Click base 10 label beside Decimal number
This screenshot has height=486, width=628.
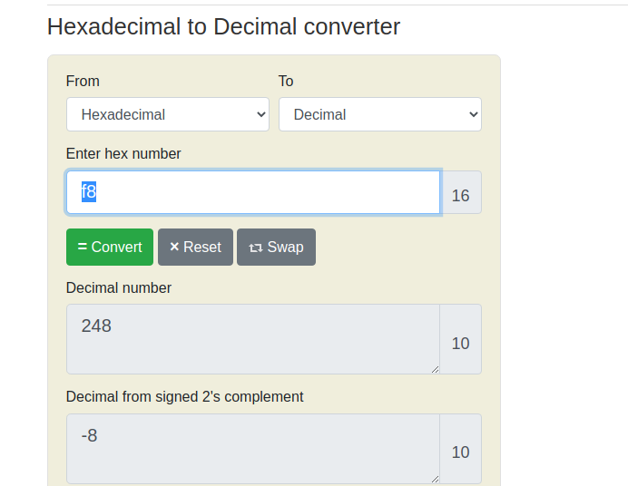coord(460,343)
